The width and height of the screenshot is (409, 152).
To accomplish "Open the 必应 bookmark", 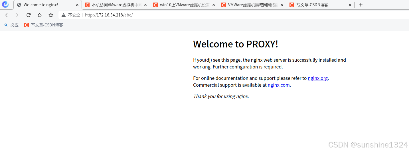I will [11, 25].
